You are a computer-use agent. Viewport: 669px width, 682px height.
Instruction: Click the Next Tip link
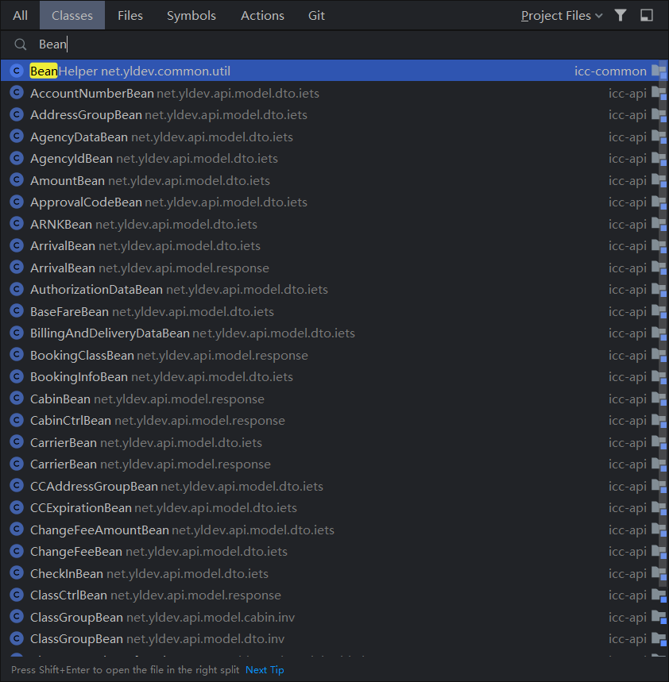click(265, 670)
